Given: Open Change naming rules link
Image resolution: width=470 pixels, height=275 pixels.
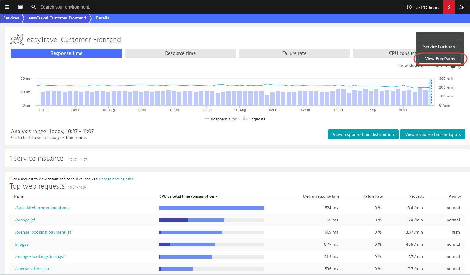Looking at the screenshot, I should (x=116, y=179).
